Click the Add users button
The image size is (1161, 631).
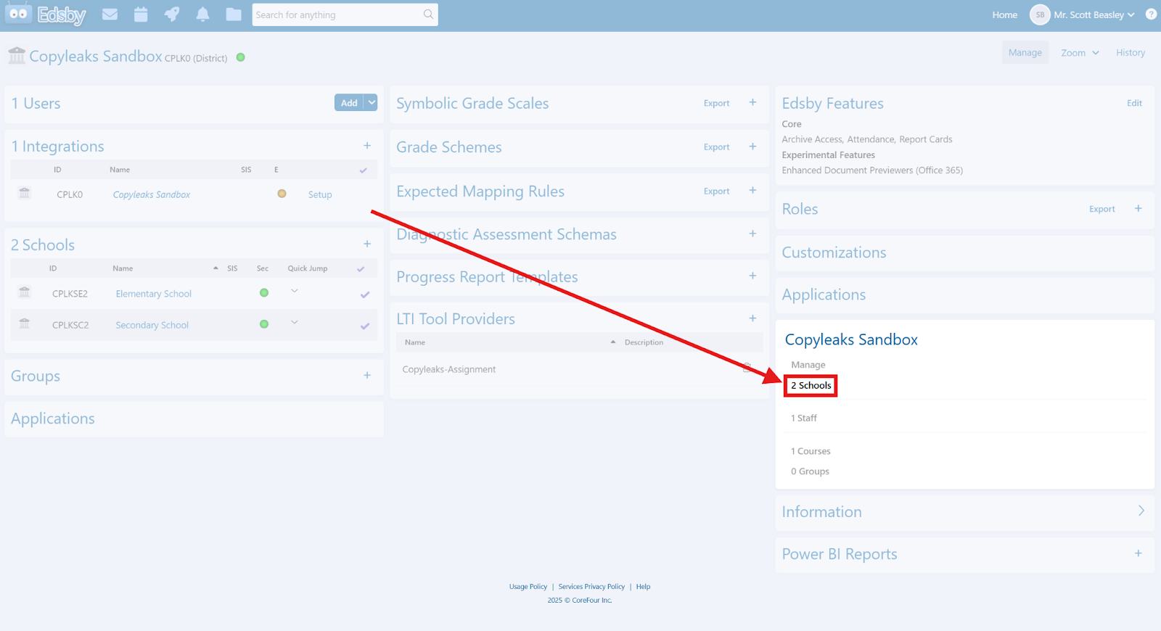pos(349,102)
